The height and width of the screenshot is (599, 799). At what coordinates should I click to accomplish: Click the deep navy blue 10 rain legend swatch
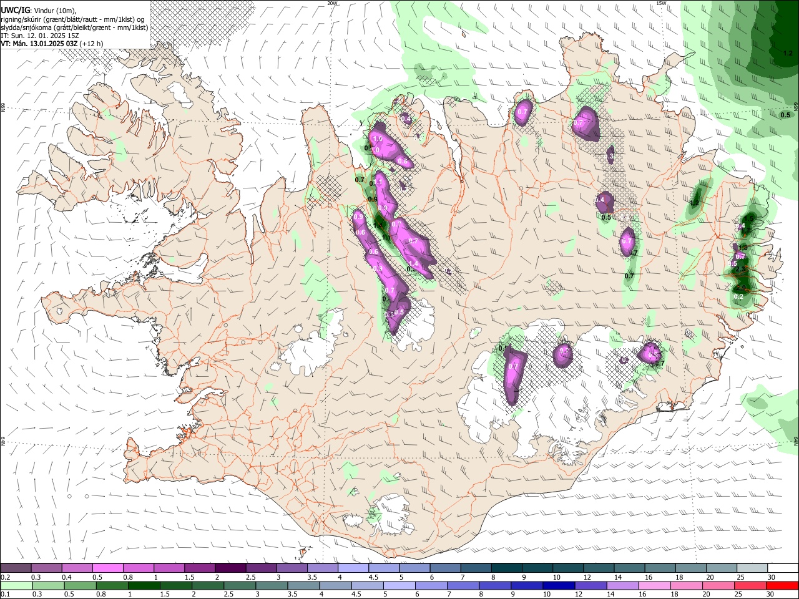coord(559,585)
